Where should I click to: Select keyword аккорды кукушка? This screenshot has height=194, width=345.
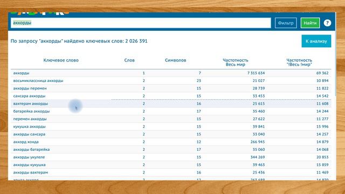29,165
